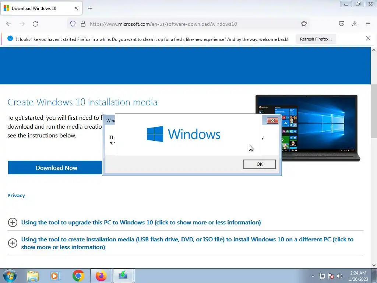Expand the create installation media section icon
The image size is (377, 283).
pos(13,243)
